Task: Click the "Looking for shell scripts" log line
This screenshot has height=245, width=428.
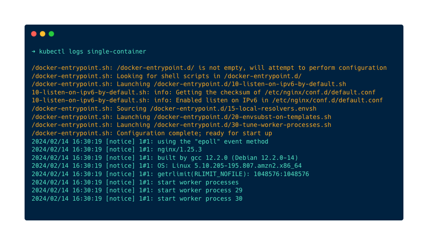Action: pyautogui.click(x=166, y=76)
